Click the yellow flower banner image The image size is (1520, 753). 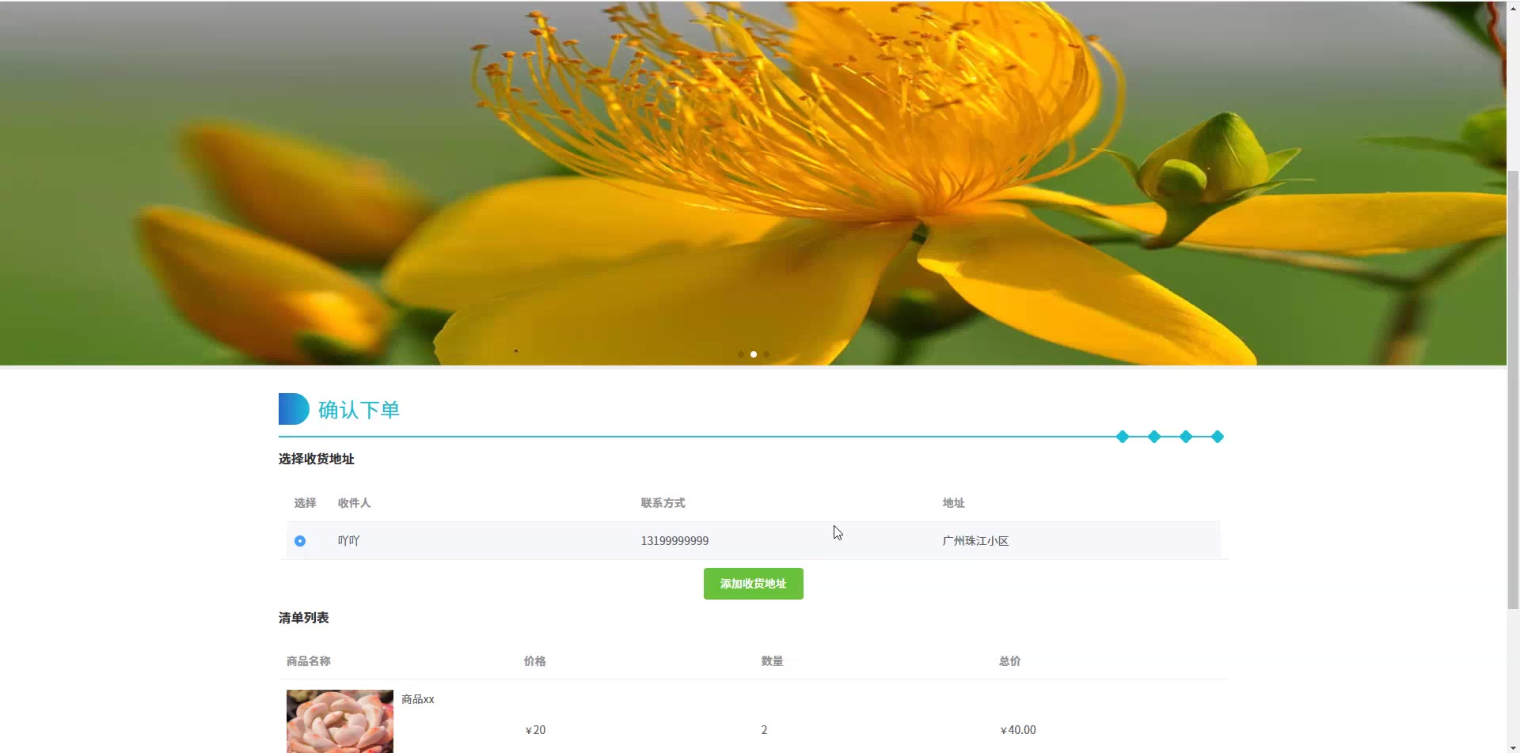point(753,183)
